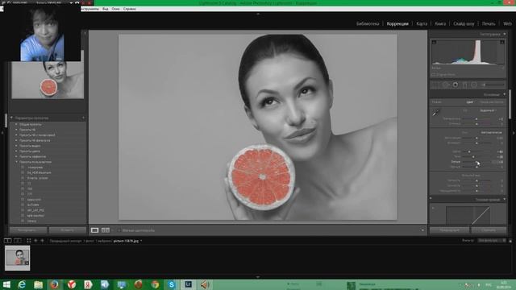This screenshot has width=516, height=290.
Task: Set treatment to Цвет
Action: tap(470, 102)
